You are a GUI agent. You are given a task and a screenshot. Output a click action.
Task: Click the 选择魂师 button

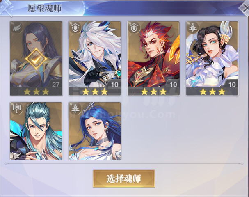[124, 179]
